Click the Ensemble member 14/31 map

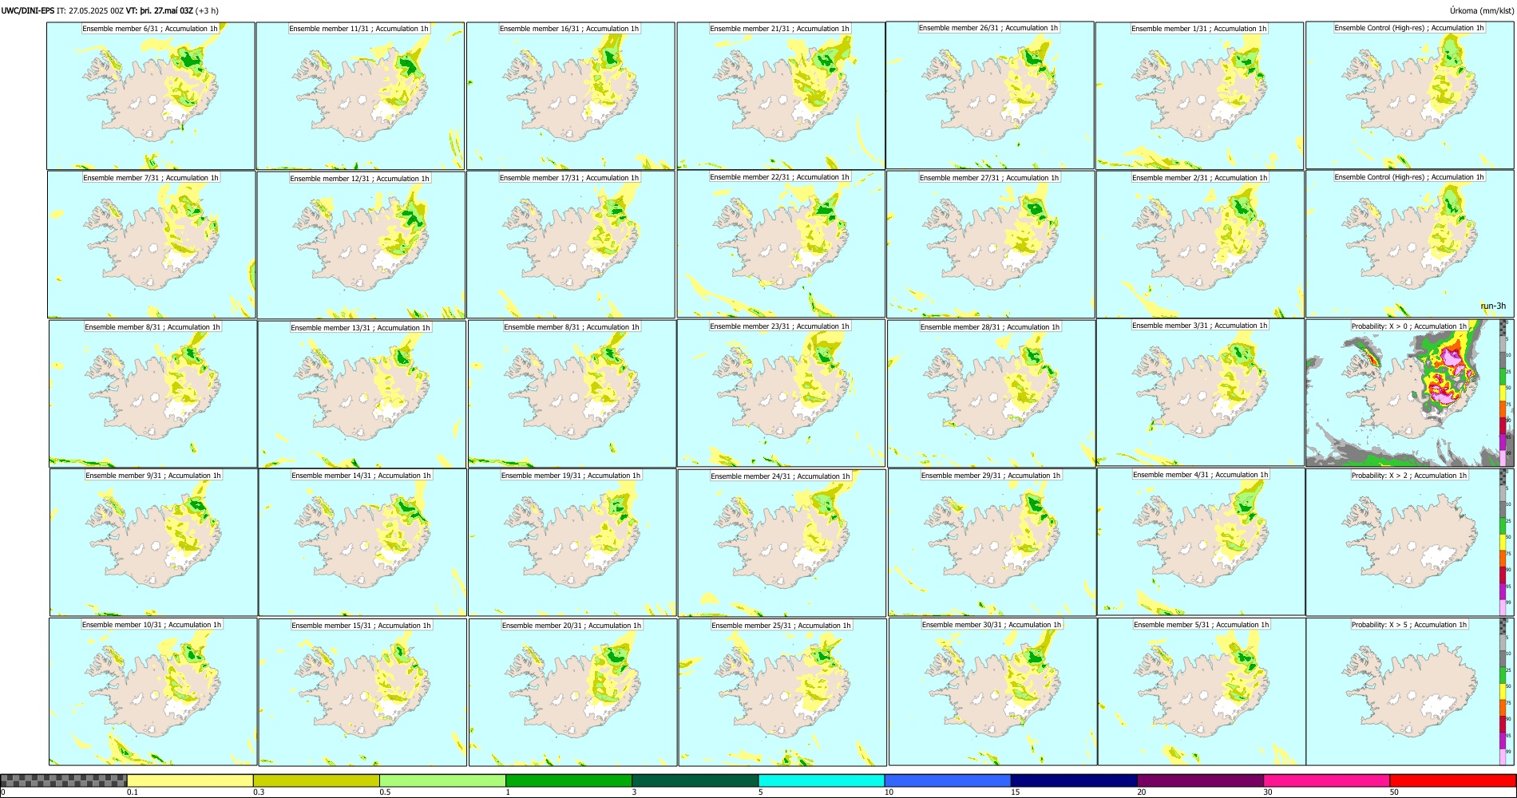tap(362, 543)
